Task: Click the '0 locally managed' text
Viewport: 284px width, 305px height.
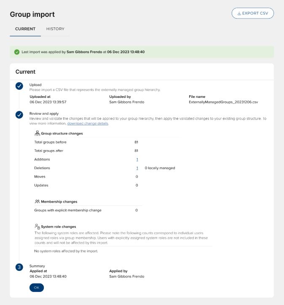Action: tap(160, 168)
